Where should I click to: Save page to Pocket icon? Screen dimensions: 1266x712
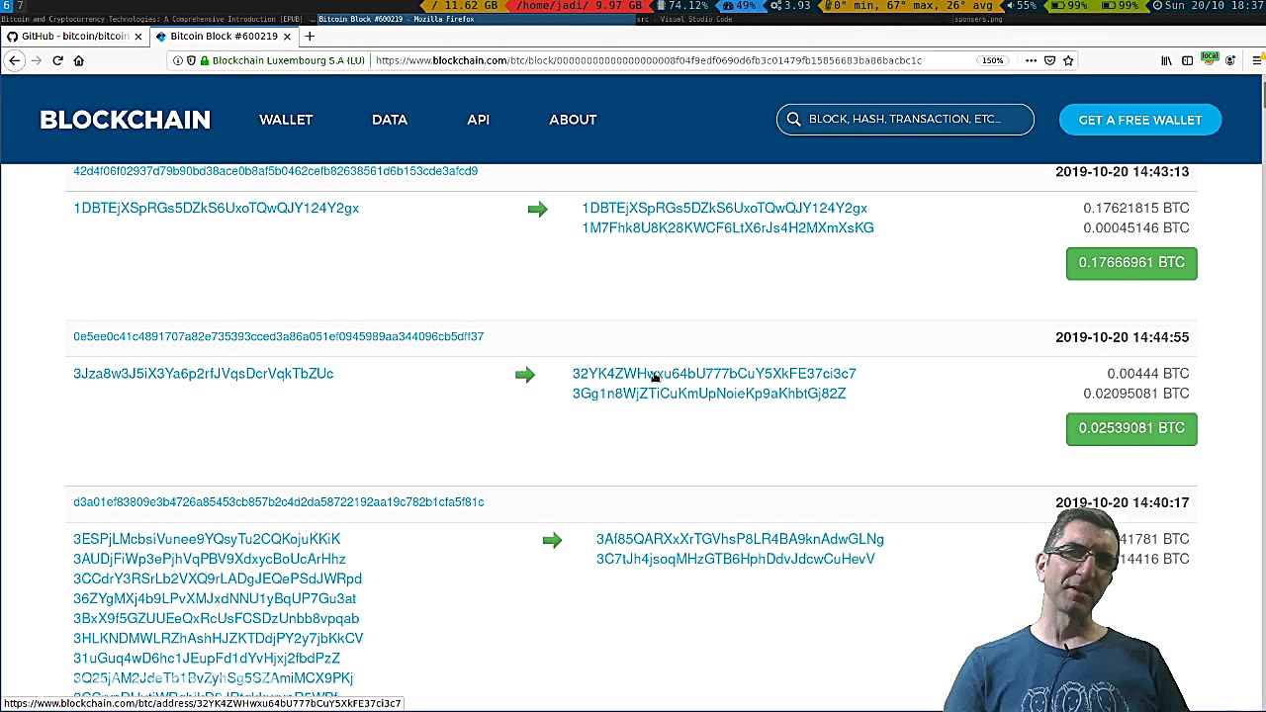click(1049, 60)
